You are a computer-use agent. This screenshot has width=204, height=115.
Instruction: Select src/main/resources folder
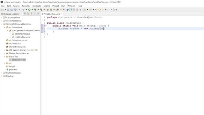tap(18, 40)
